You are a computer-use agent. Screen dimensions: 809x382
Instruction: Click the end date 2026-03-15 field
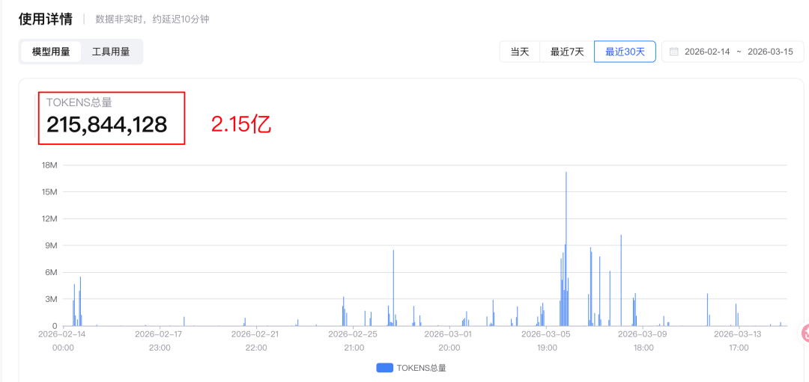pos(770,52)
